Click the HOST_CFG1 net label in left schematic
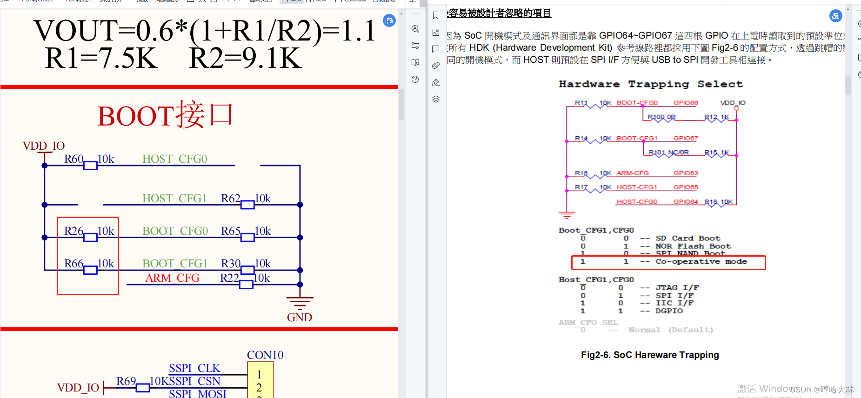 click(174, 199)
